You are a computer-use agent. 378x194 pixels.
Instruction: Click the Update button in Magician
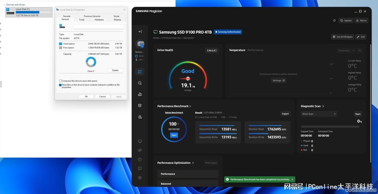tap(346, 20)
